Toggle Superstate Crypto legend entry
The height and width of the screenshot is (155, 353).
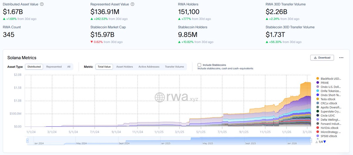point(329,112)
